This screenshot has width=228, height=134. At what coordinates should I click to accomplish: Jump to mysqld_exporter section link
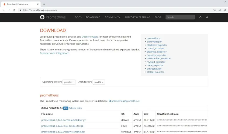point(156,62)
